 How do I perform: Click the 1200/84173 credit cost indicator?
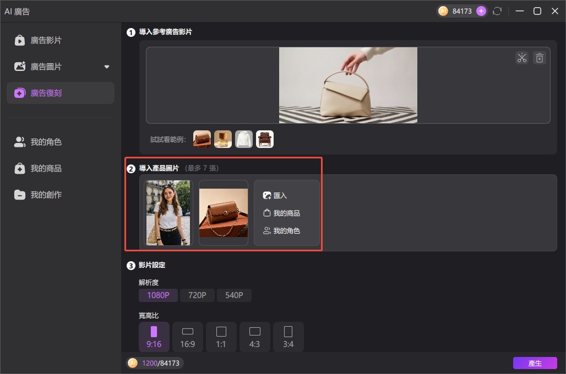click(155, 363)
